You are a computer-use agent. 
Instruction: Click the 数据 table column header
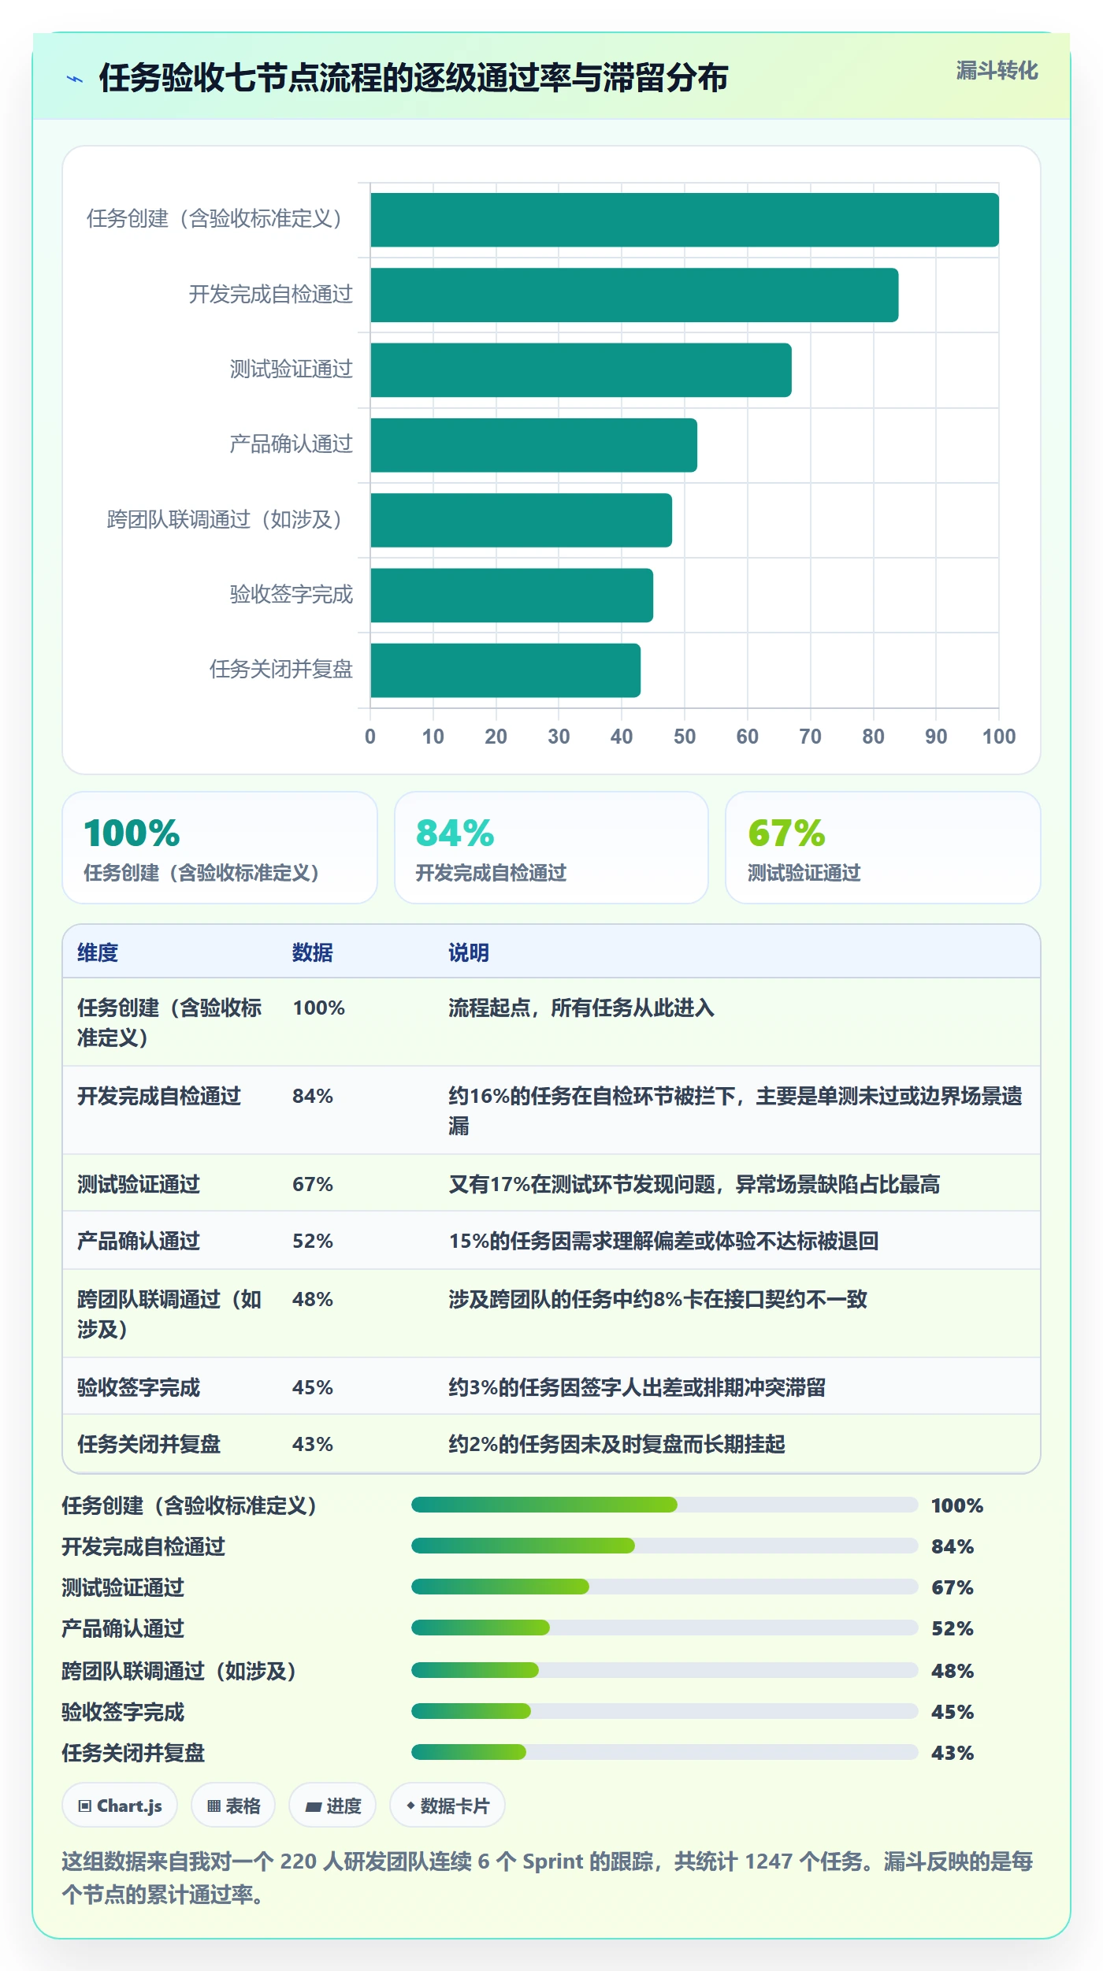tap(313, 952)
